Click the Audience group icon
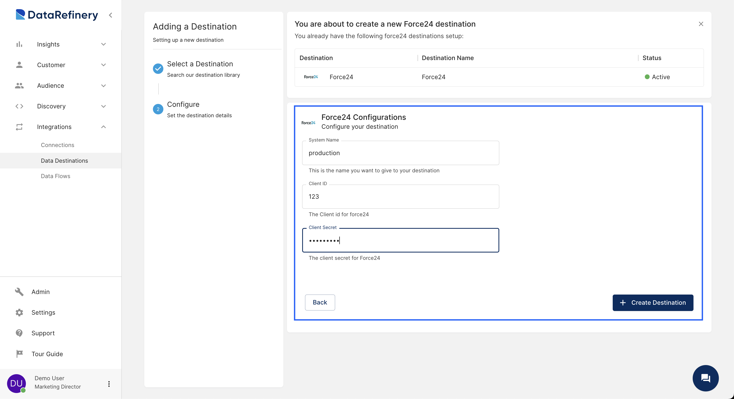The image size is (734, 399). point(19,85)
